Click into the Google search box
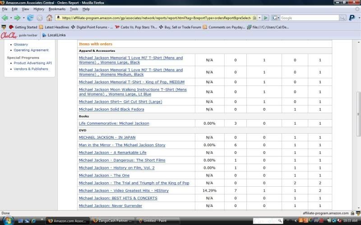 [309, 18]
